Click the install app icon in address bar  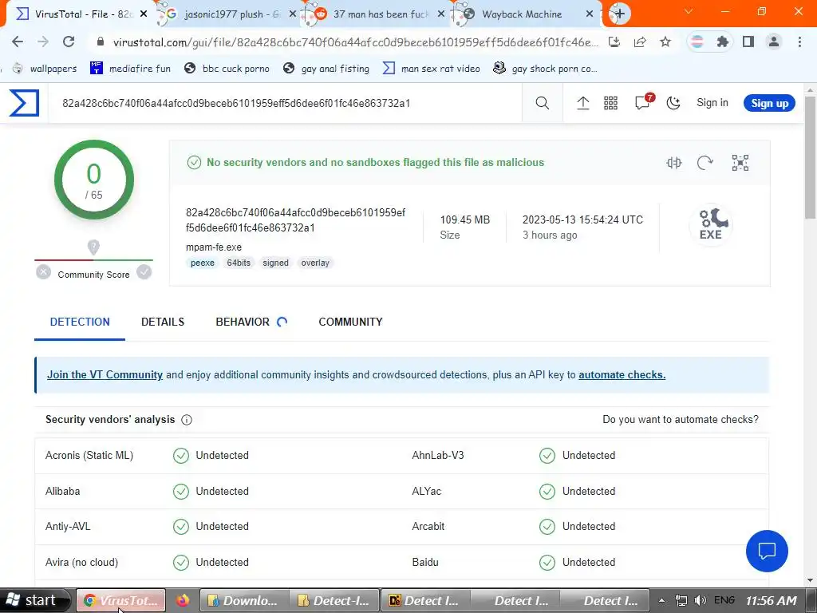[614, 42]
